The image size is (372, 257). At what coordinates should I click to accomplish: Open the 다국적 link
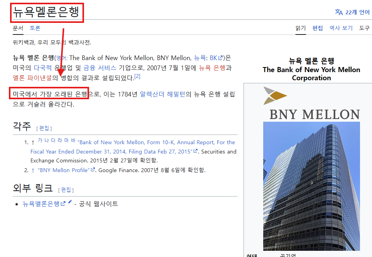43,68
